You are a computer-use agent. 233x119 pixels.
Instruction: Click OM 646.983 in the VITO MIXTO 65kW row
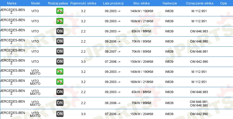click(x=199, y=92)
